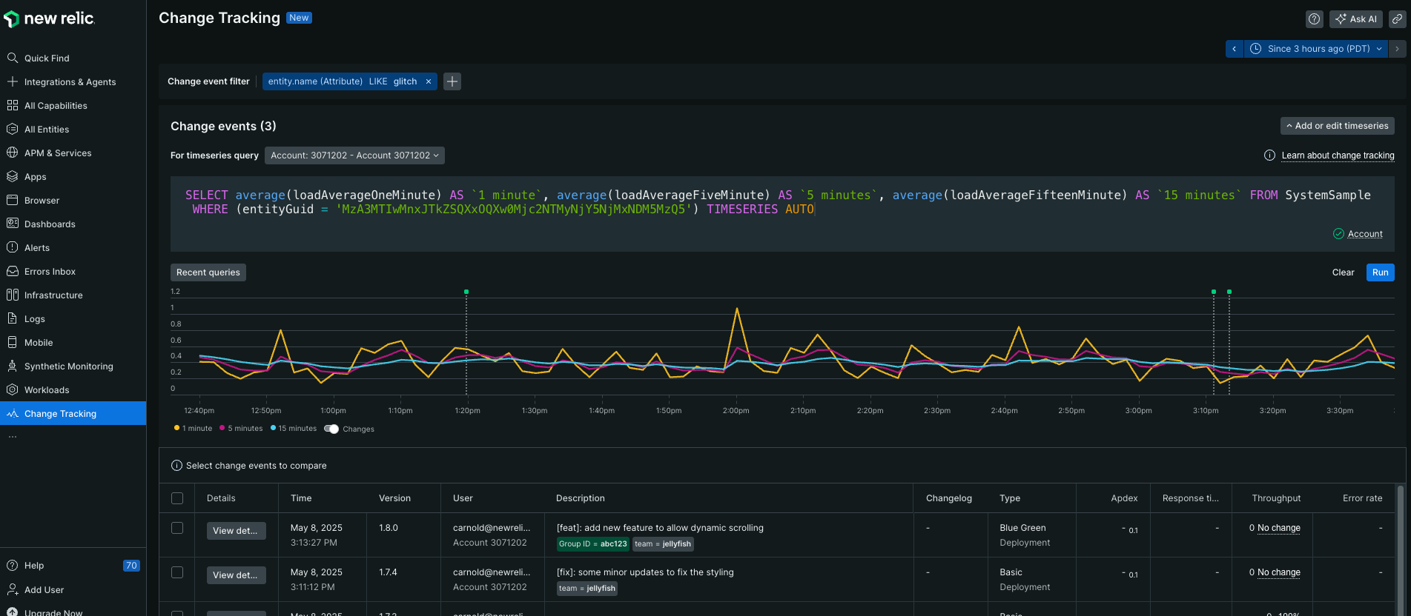Viewport: 1411px width, 616px height.
Task: Click the New Relic logo
Action: coord(50,19)
